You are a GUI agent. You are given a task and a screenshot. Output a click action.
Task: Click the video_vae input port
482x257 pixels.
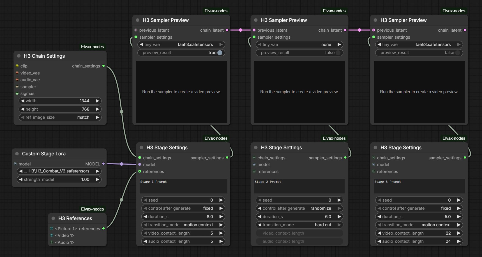coord(17,73)
